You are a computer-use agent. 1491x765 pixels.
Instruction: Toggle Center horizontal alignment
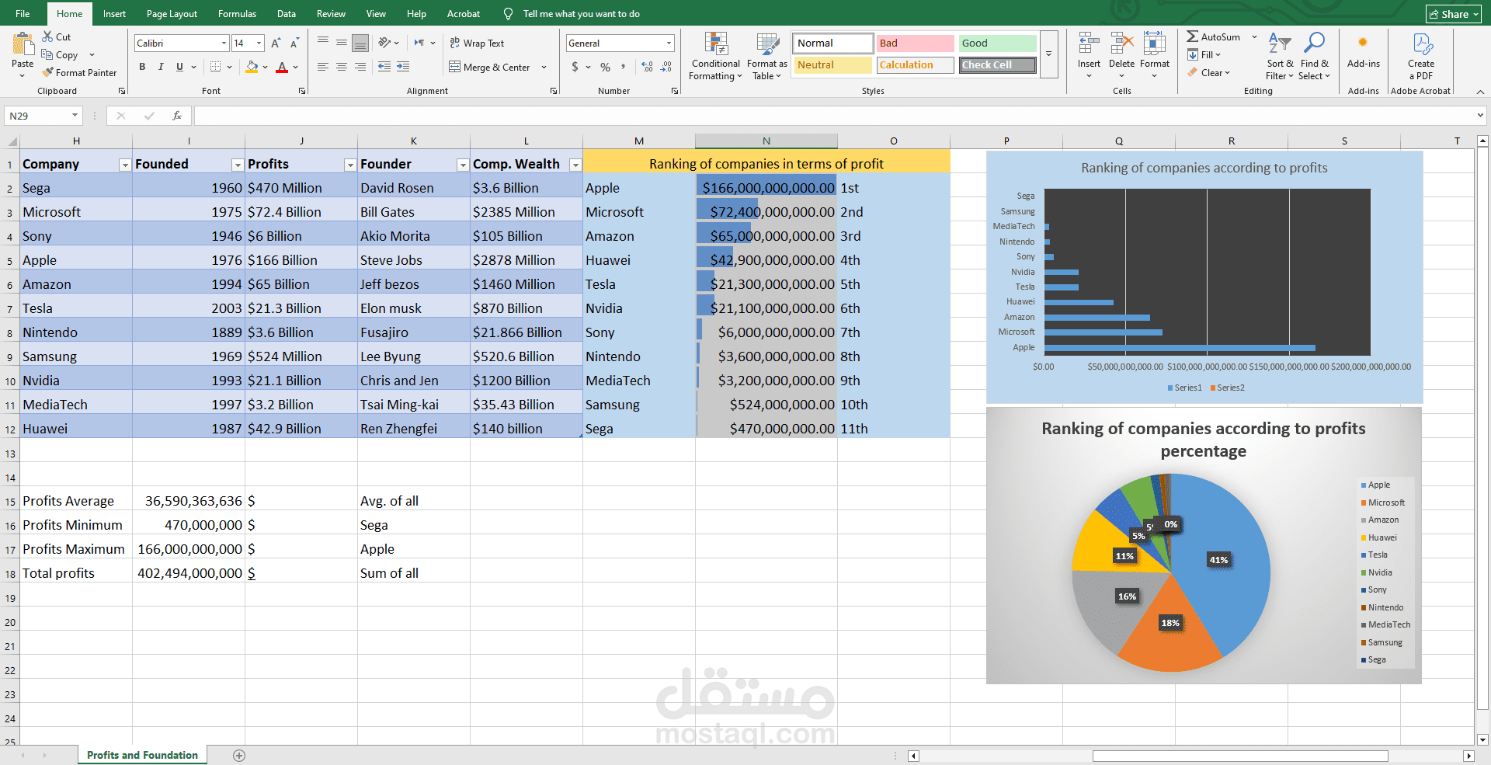click(x=342, y=67)
